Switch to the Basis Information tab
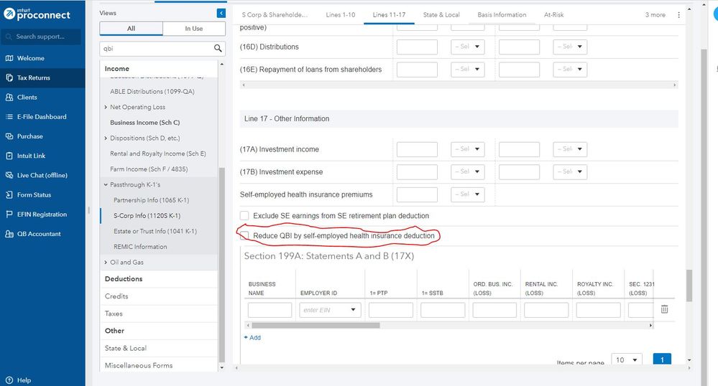 (502, 15)
